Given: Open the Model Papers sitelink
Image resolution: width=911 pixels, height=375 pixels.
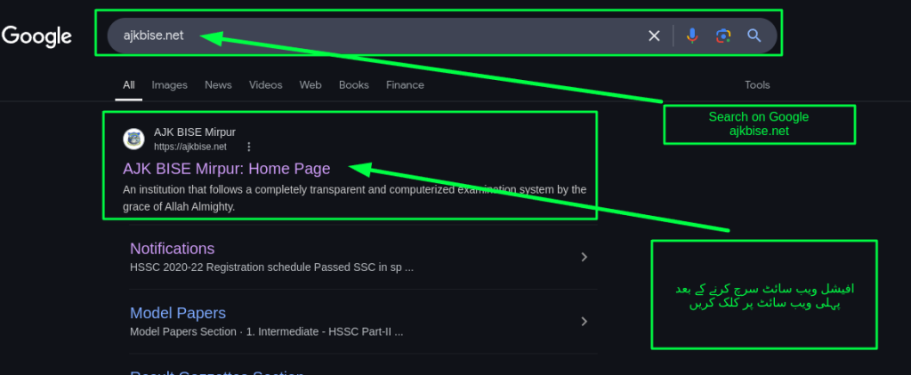Looking at the screenshot, I should 178,313.
